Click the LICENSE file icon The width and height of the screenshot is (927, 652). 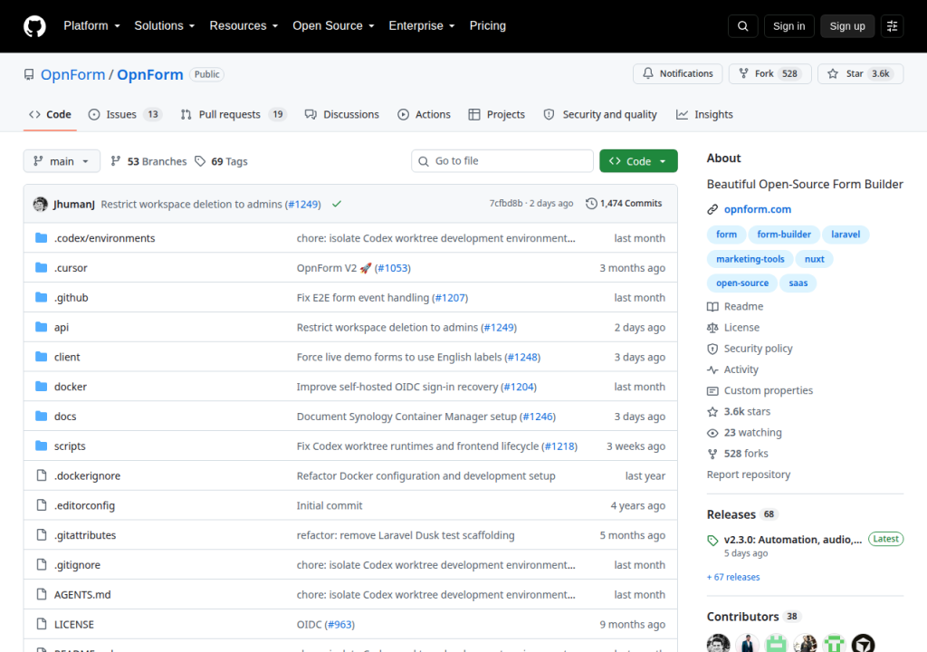click(x=42, y=624)
